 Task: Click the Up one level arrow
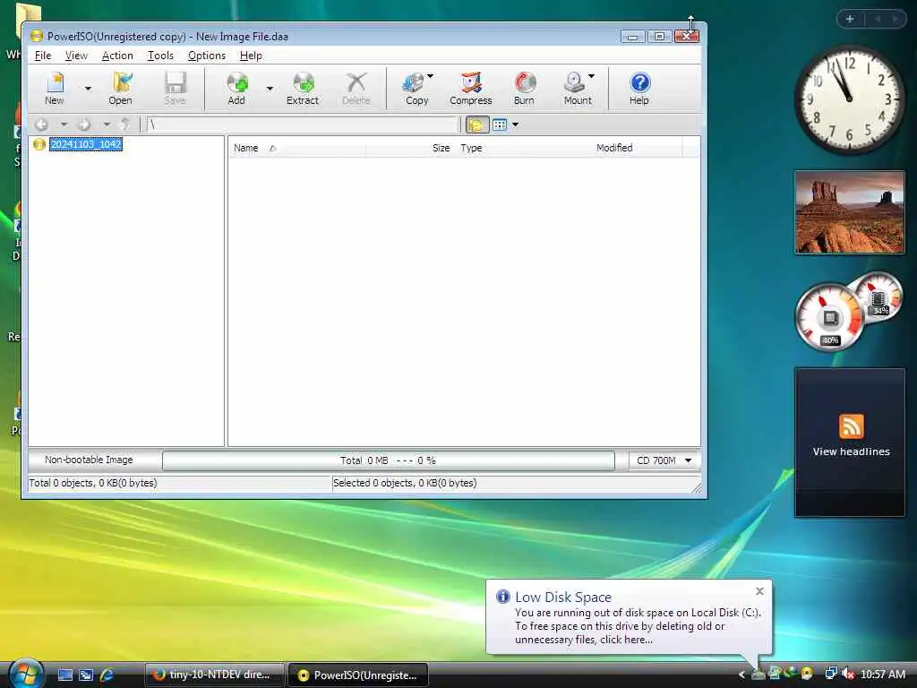[125, 125]
